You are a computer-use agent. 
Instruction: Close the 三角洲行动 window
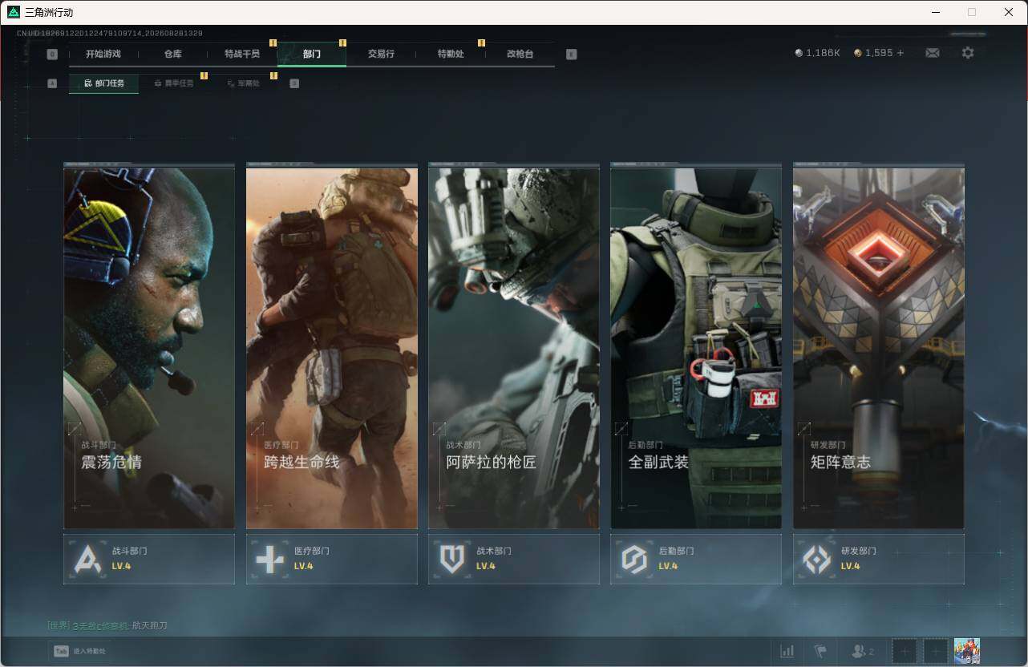point(1009,12)
